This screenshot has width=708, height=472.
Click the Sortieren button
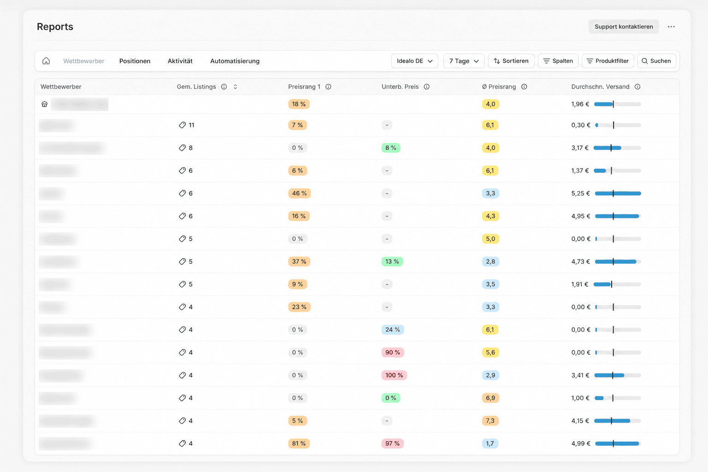[511, 61]
